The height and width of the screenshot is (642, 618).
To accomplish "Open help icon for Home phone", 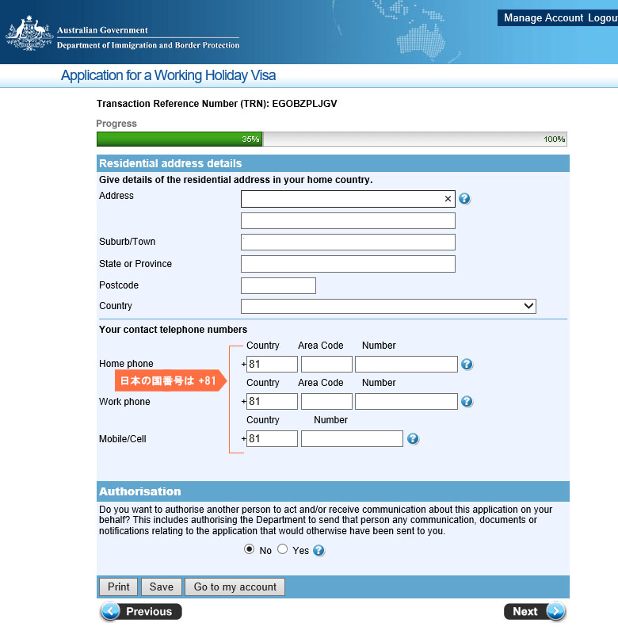I will pyautogui.click(x=467, y=364).
